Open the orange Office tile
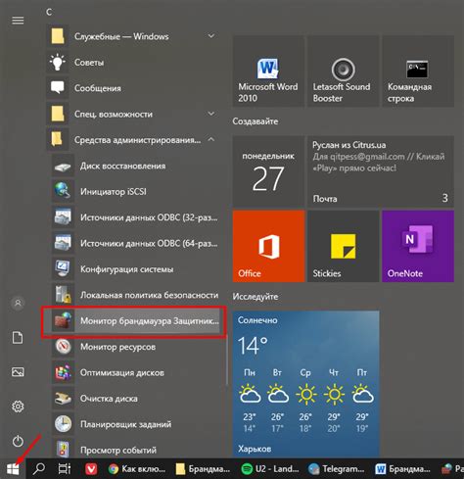464x479 pixels. (268, 246)
